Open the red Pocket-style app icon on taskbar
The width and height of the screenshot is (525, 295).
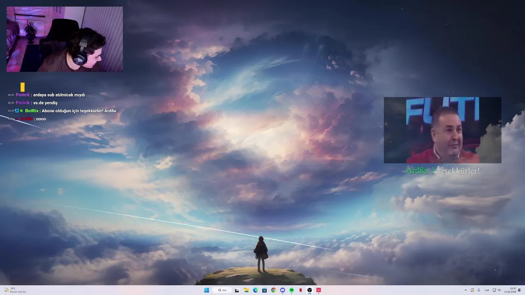[319, 290]
